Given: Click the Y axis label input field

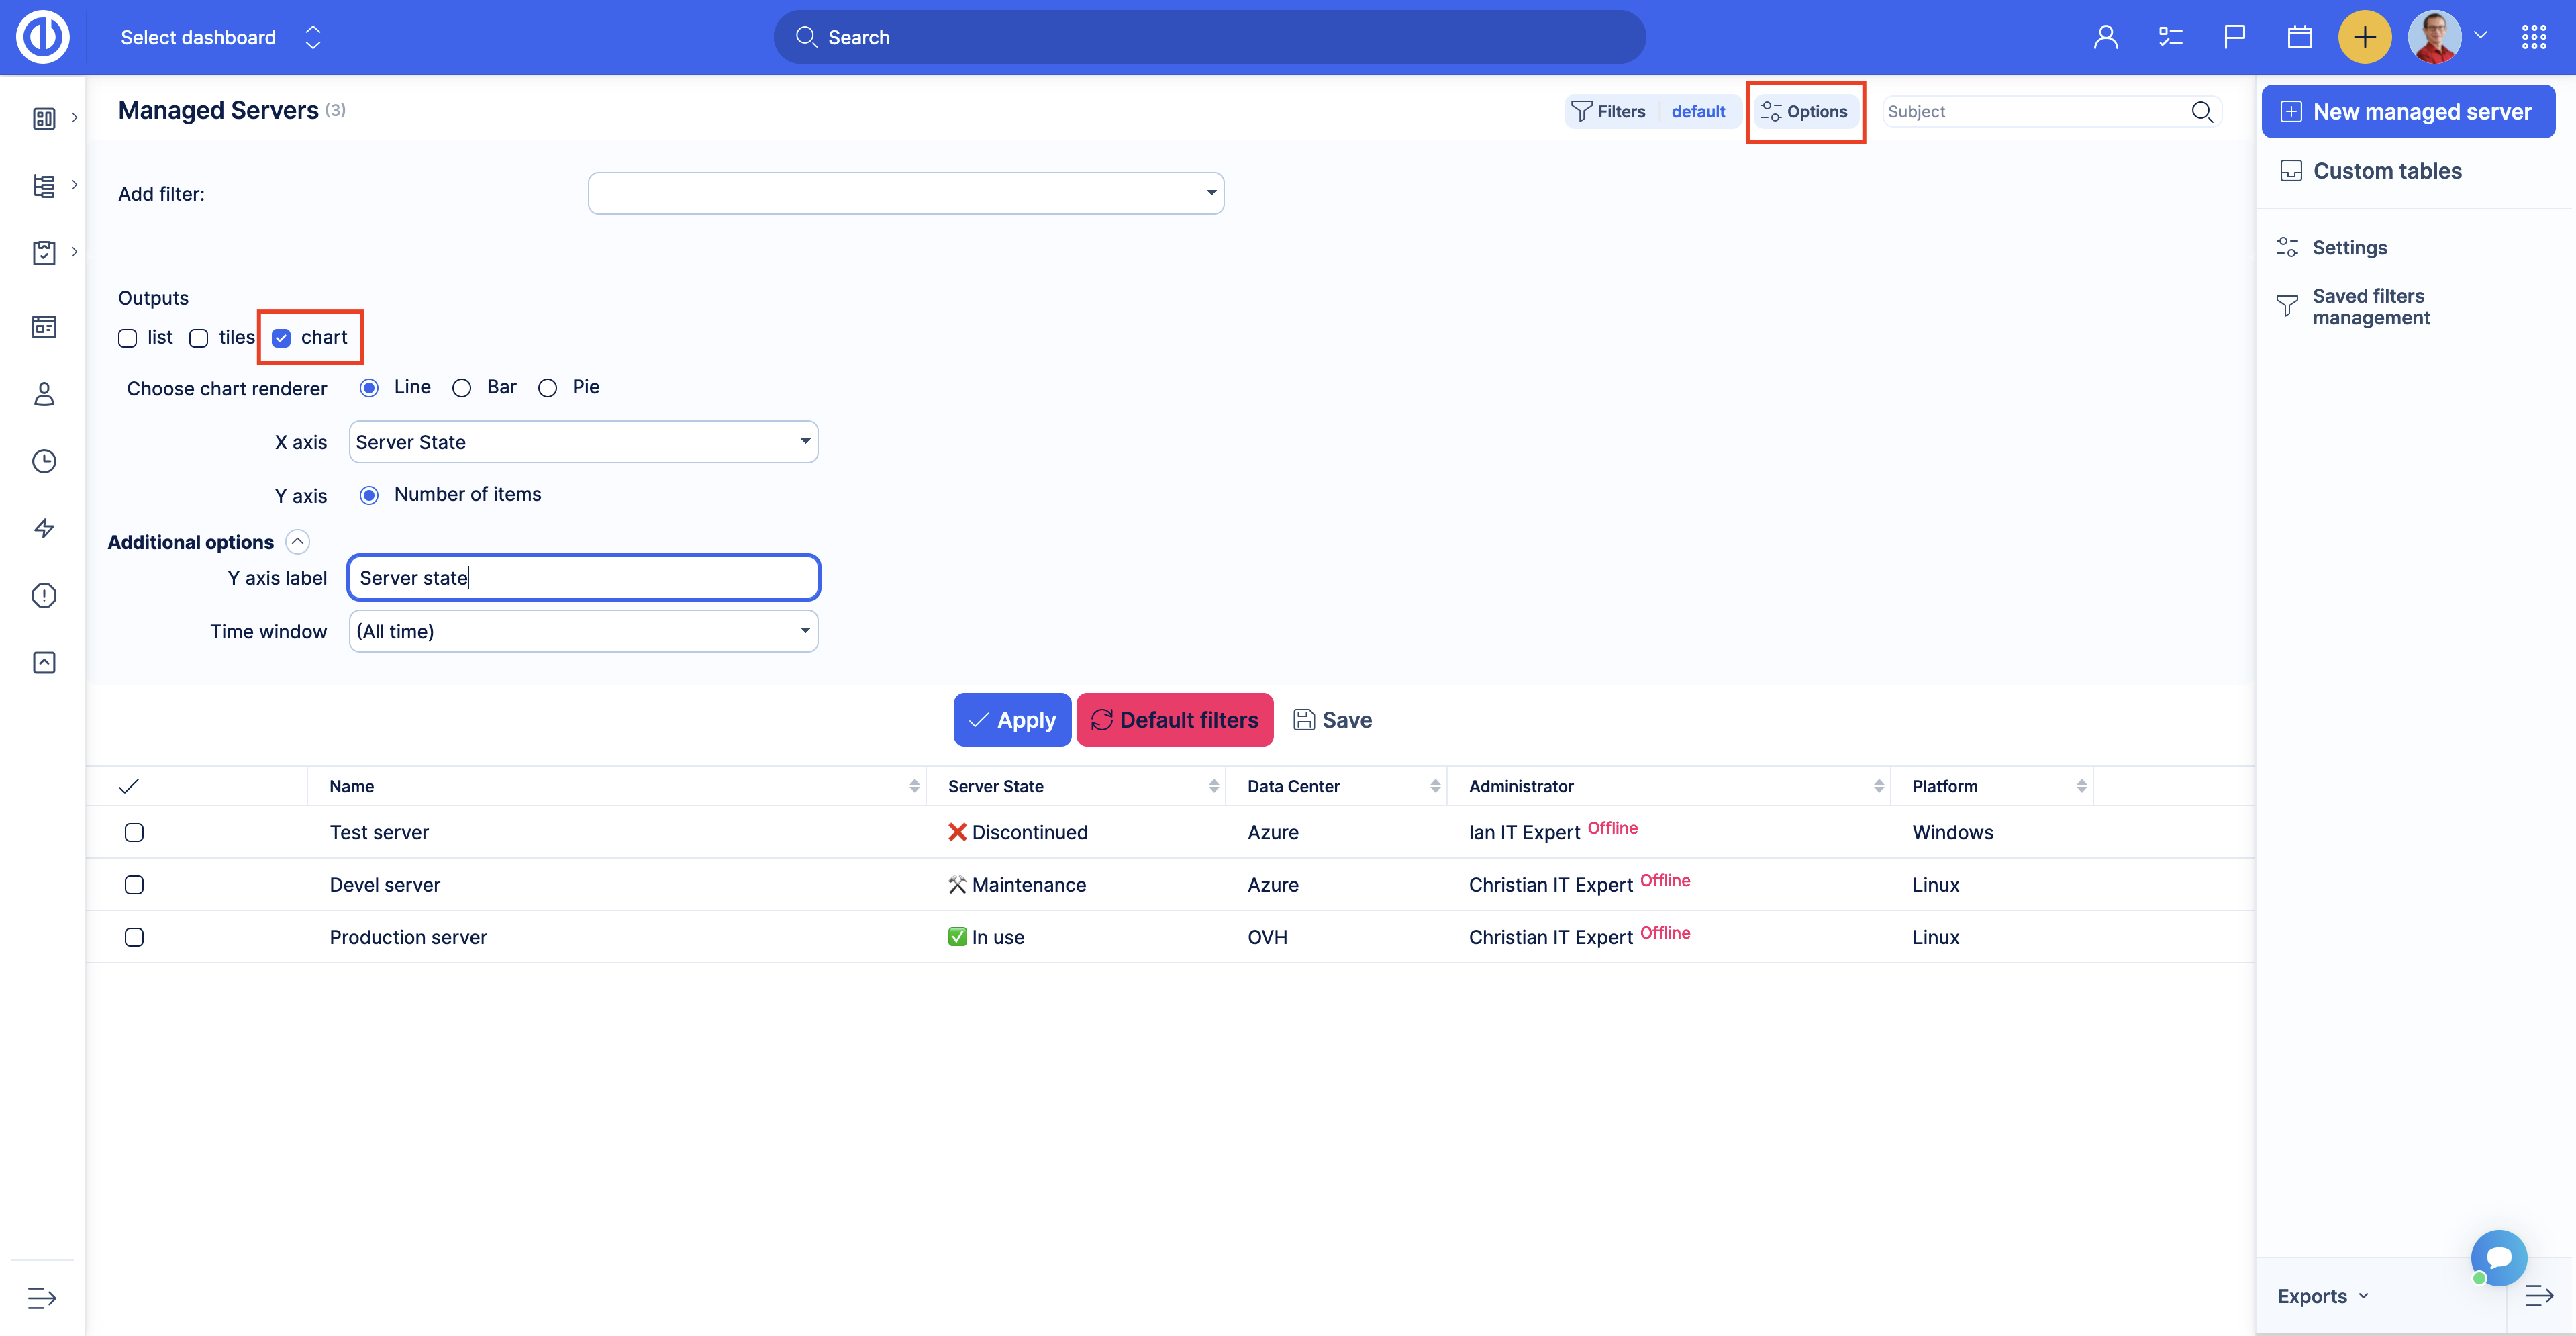Looking at the screenshot, I should 583,577.
